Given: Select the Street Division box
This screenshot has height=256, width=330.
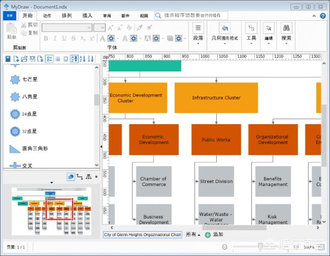Looking at the screenshot, I should [x=216, y=181].
